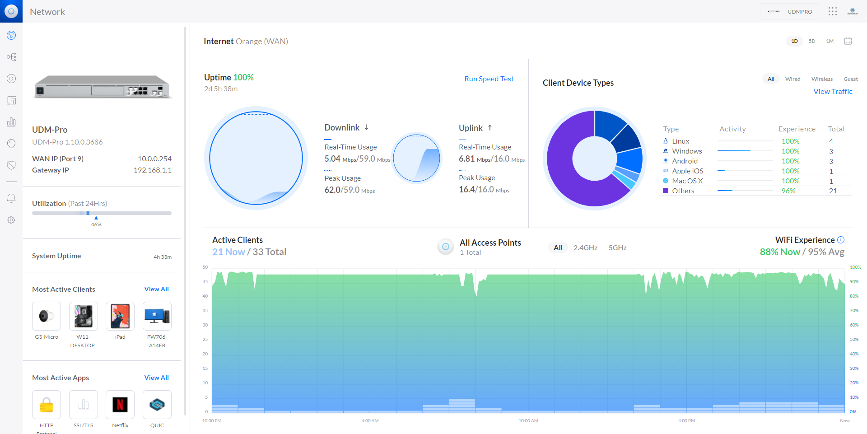
Task: Open the ZEROBUG account menu
Action: [853, 11]
